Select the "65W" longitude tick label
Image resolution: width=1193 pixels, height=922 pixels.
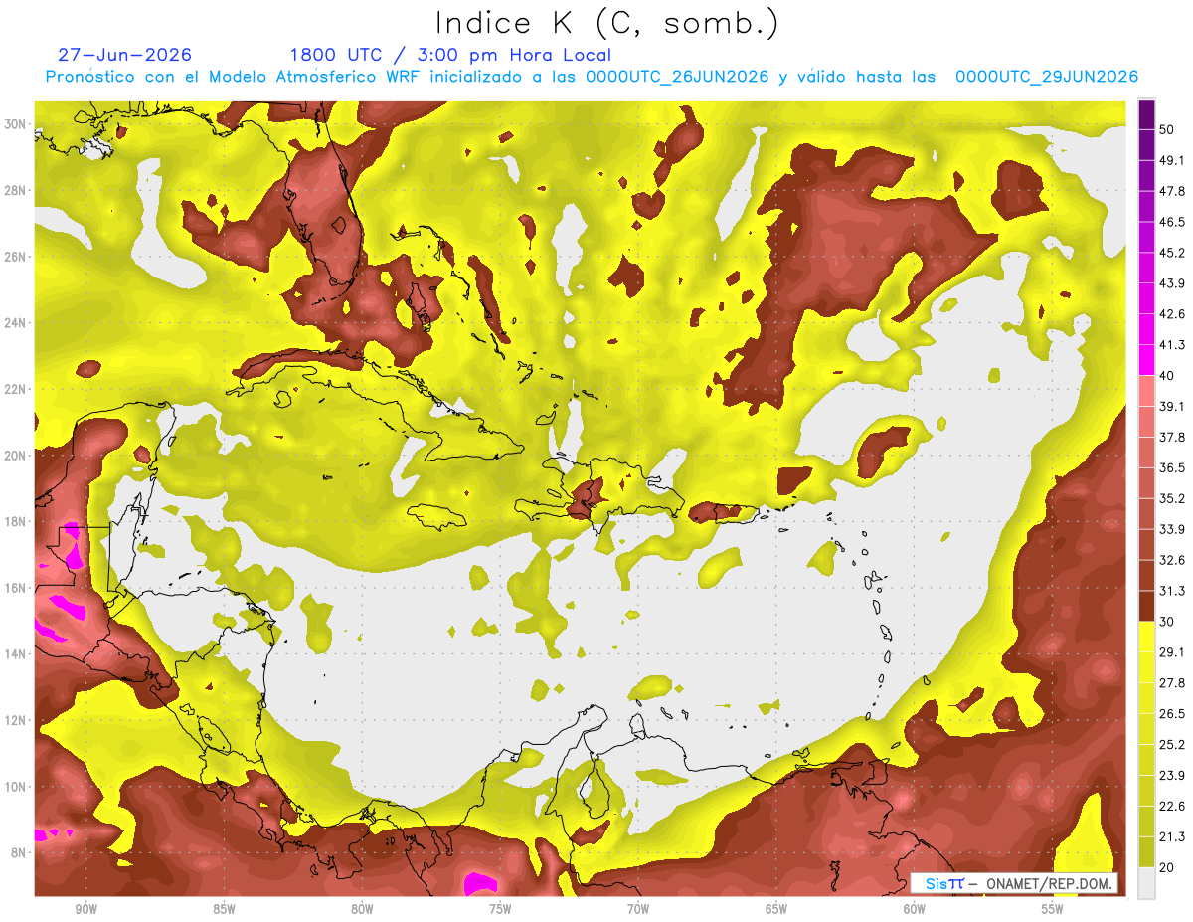point(776,909)
